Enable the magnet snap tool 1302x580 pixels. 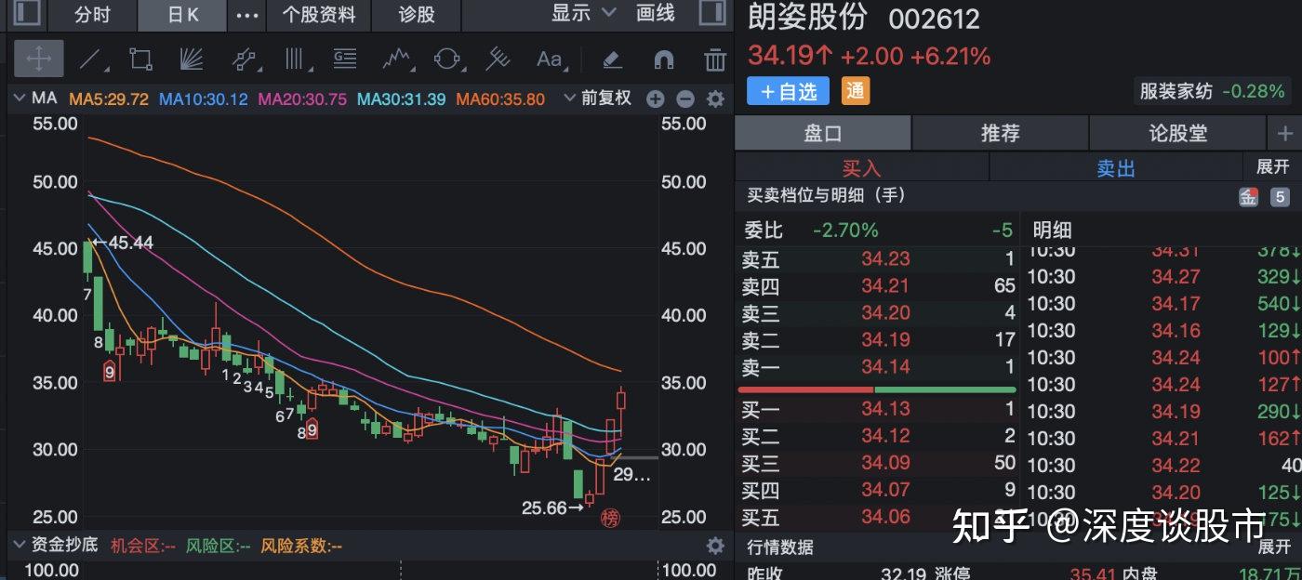tap(664, 59)
